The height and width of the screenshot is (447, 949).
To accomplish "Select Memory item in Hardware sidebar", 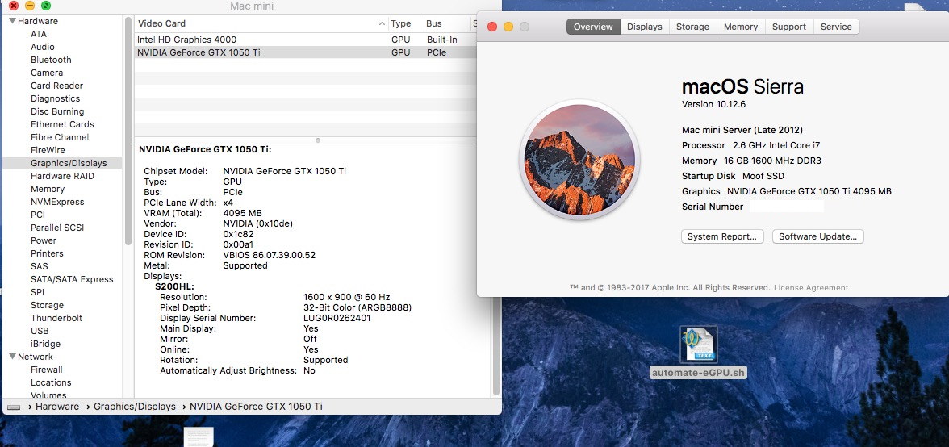I will [x=47, y=189].
